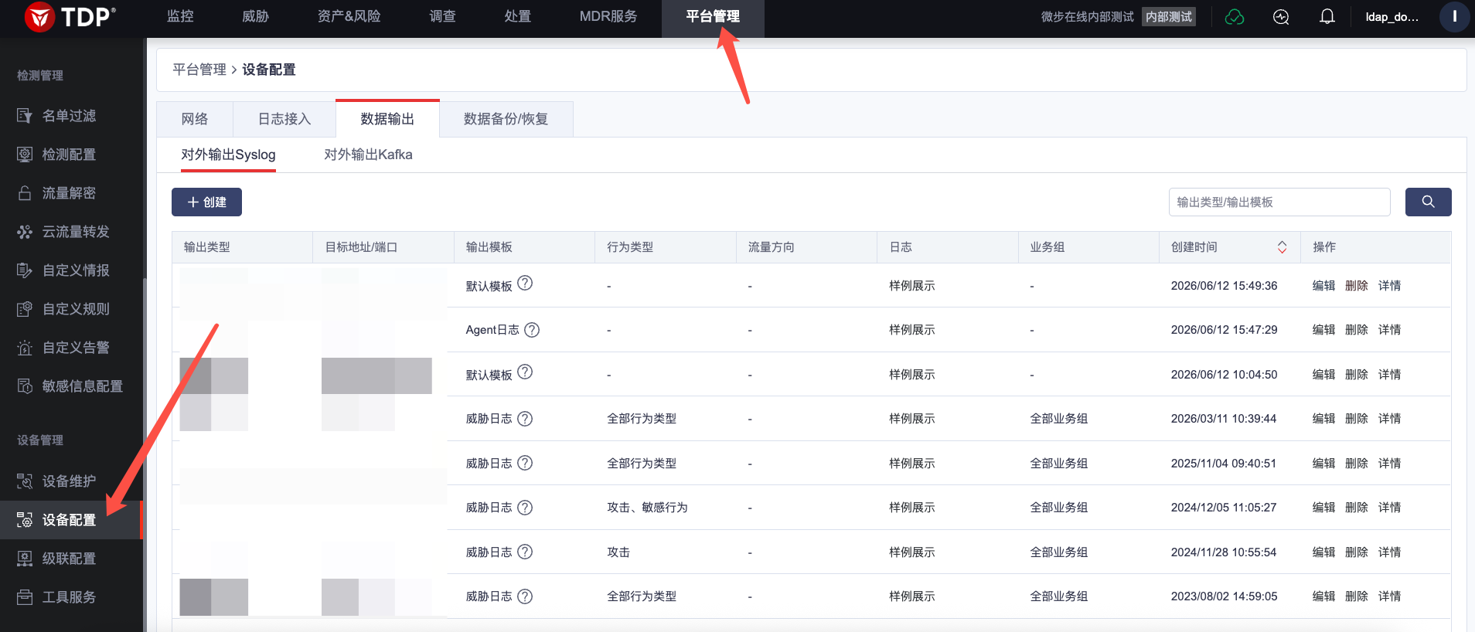The width and height of the screenshot is (1475, 632).
Task: Click help icon in 2024/11/28 威胁日志 row
Action: 525,552
